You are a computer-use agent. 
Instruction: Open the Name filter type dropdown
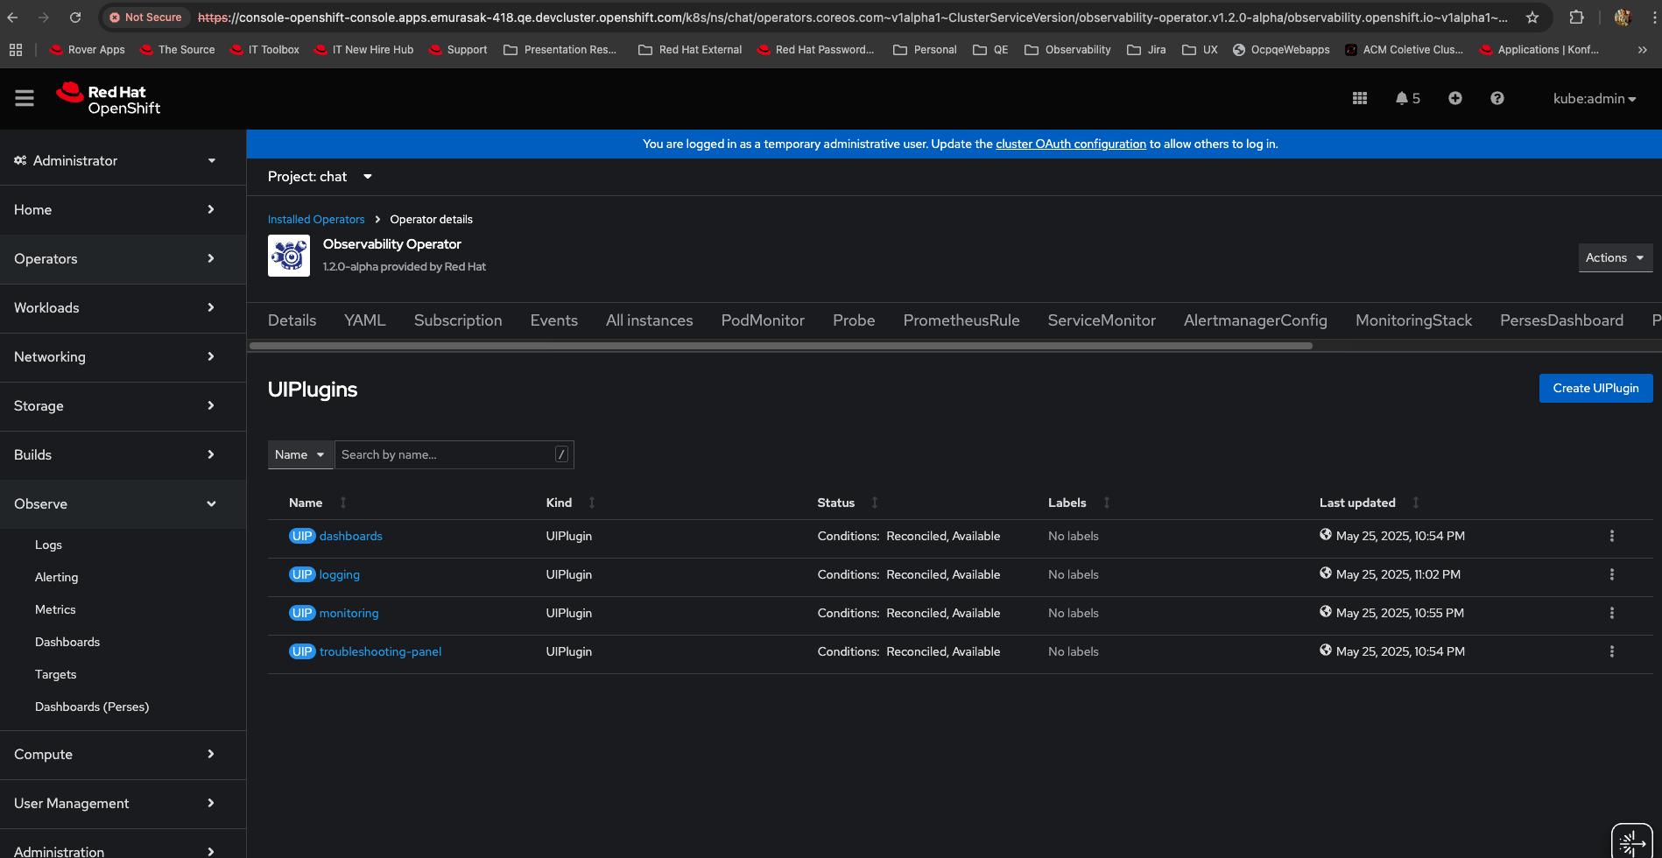[x=299, y=454]
